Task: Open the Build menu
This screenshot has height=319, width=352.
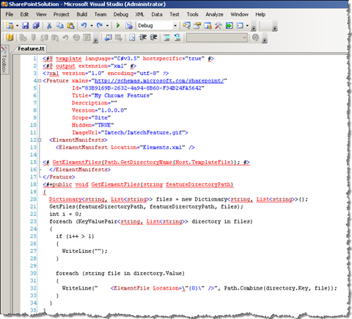Action: tap(82, 15)
